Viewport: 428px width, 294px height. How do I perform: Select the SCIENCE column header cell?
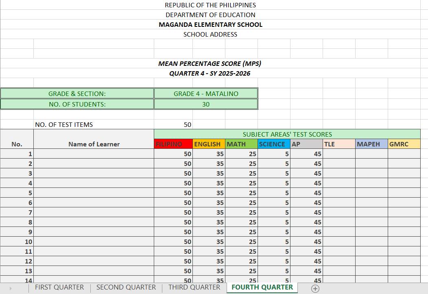point(274,144)
